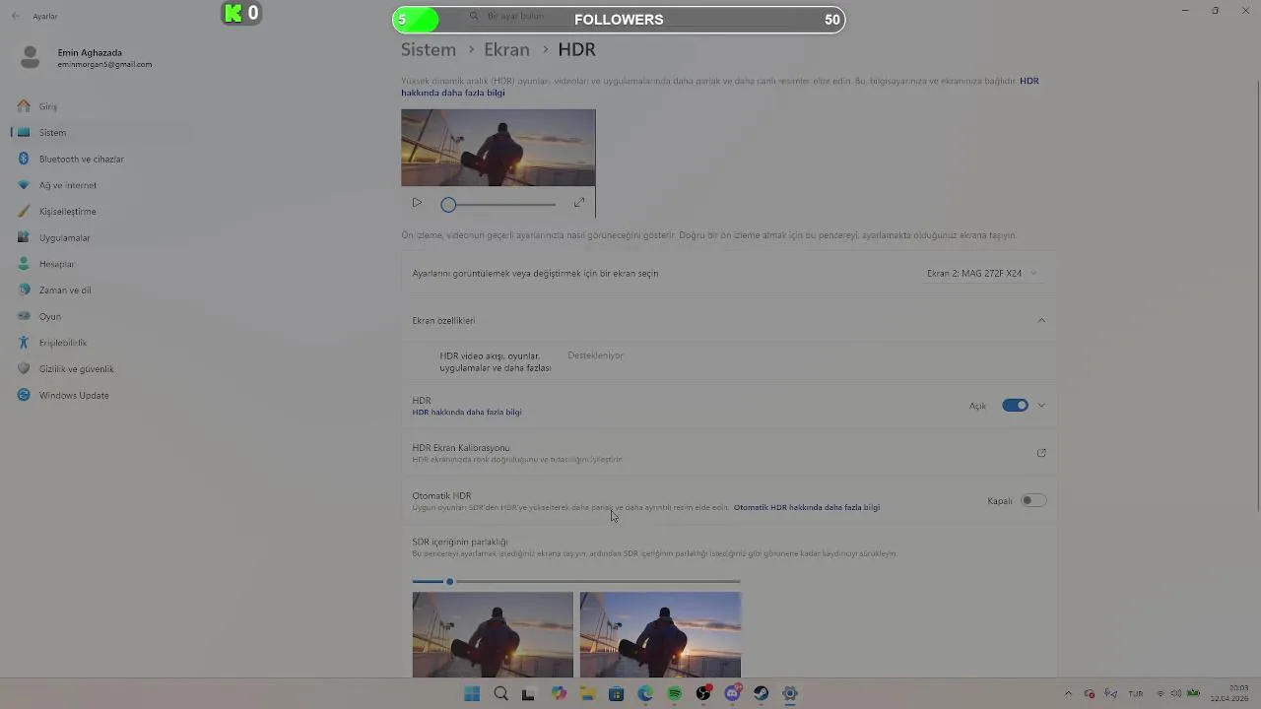Open Task View on the taskbar
Image resolution: width=1261 pixels, height=709 pixels.
[x=528, y=694]
